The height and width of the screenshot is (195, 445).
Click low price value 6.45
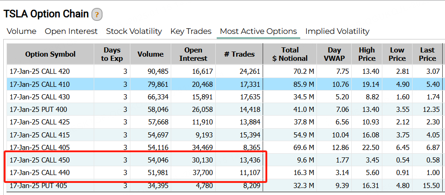pos(402,147)
